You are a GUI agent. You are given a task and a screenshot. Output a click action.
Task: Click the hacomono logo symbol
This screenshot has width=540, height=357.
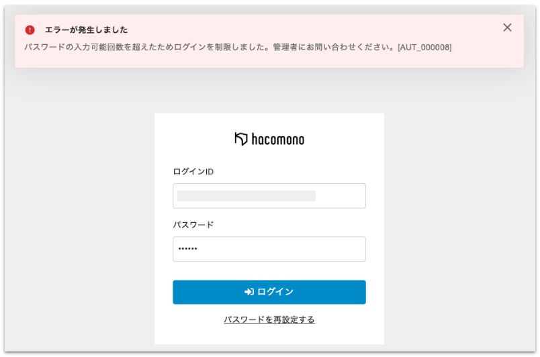241,139
